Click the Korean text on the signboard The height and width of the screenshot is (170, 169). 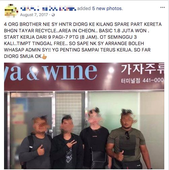(x=142, y=70)
